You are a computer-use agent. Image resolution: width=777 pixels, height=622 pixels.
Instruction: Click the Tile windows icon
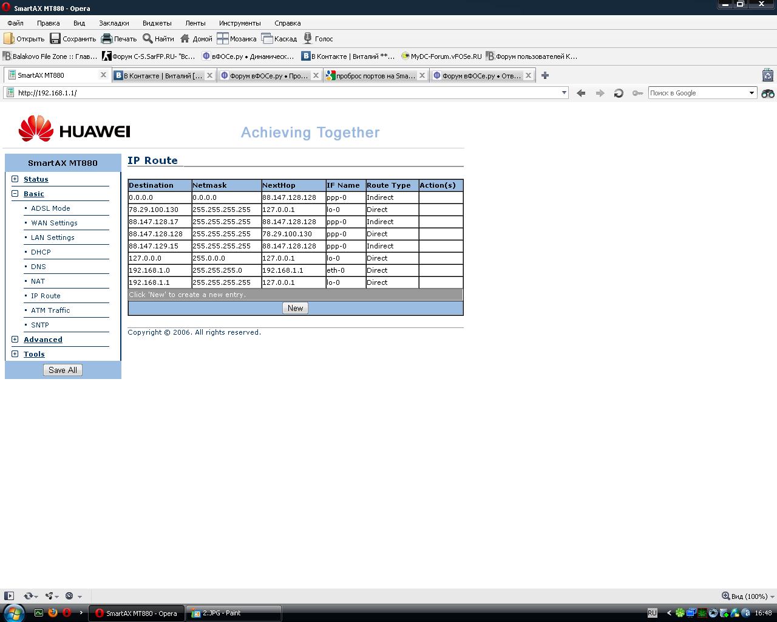[x=223, y=39]
